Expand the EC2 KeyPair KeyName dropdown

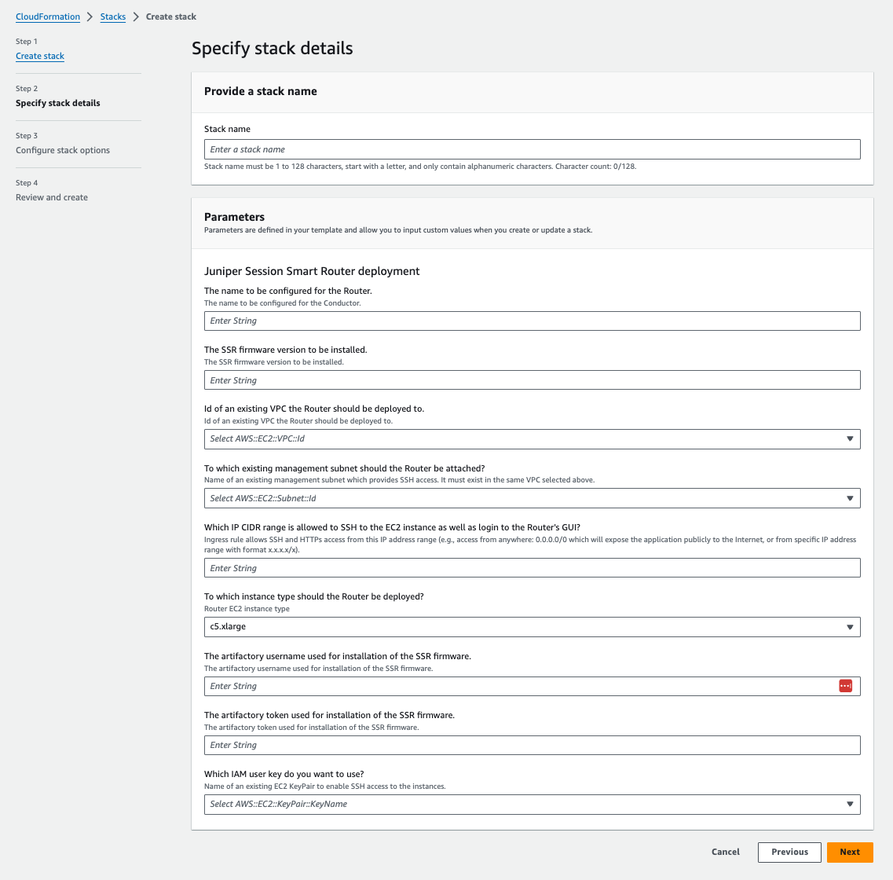(532, 804)
